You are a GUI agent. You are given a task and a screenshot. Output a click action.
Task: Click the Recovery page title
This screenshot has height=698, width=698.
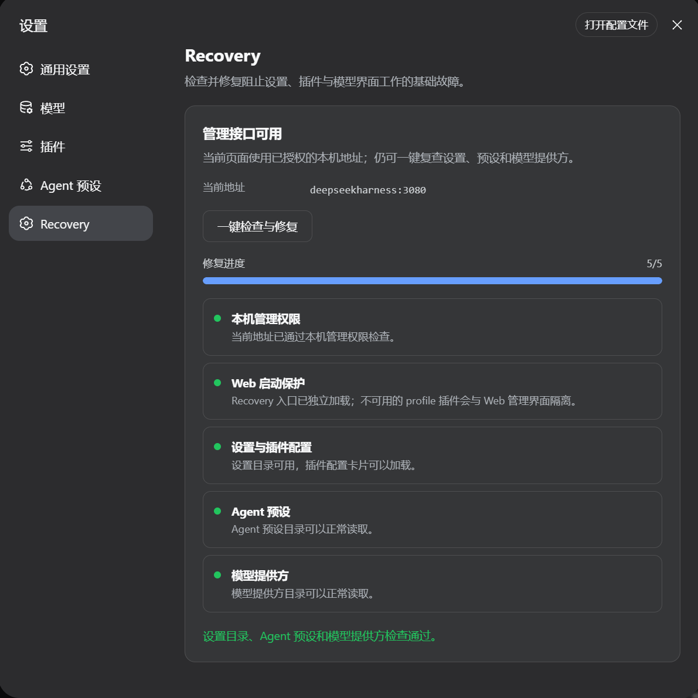(x=223, y=56)
